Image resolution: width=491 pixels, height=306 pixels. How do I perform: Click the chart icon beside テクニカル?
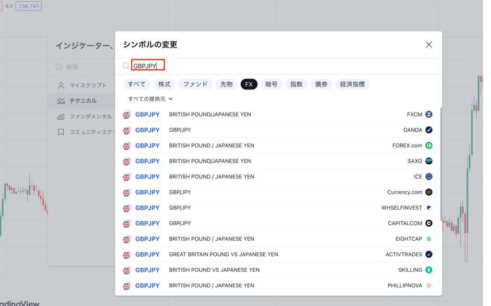[61, 101]
